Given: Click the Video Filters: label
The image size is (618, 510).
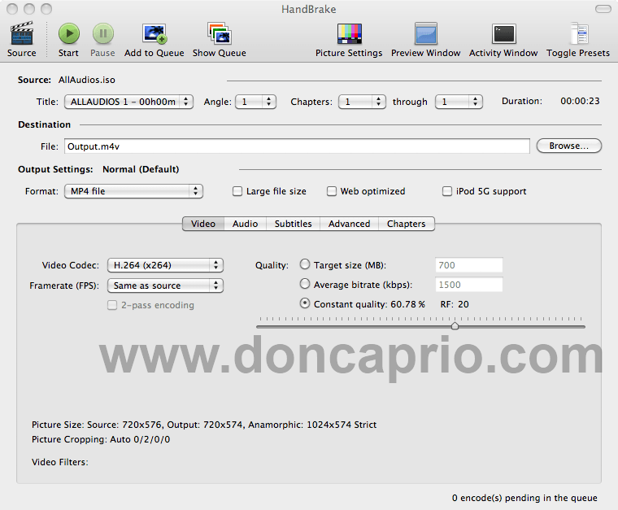Looking at the screenshot, I should (60, 462).
